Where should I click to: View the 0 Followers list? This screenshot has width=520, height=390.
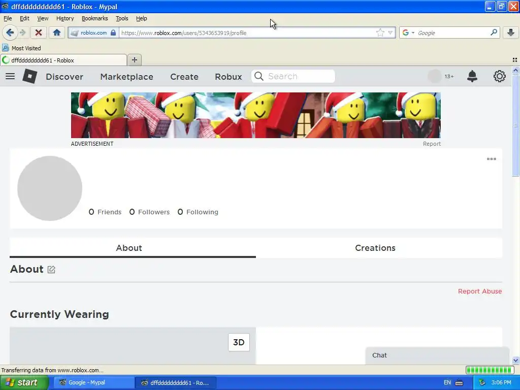point(149,212)
